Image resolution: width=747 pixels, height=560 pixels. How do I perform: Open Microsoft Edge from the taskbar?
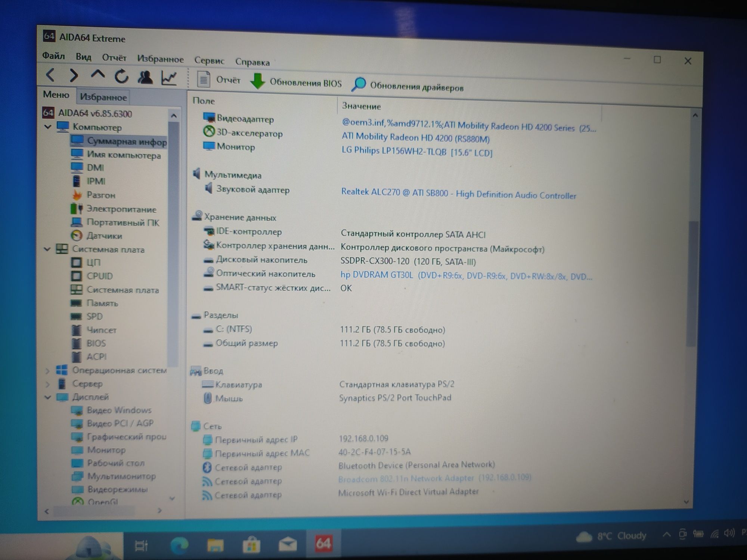click(x=179, y=546)
